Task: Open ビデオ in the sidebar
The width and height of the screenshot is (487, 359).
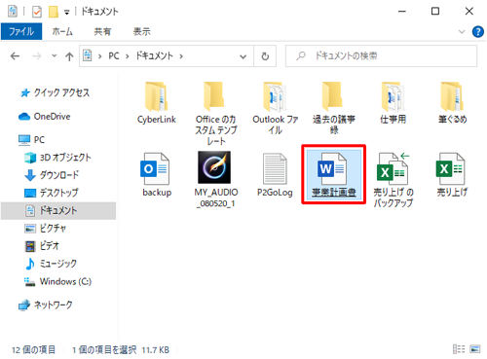Action: [x=42, y=245]
